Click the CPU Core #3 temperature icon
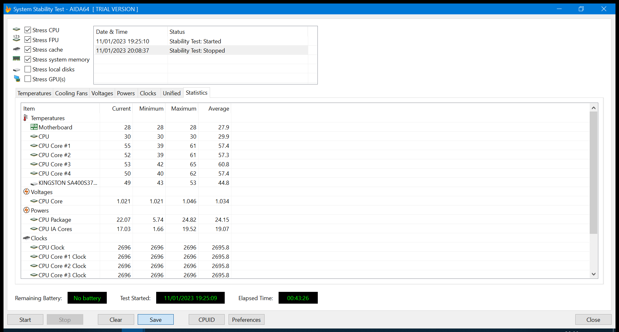This screenshot has width=619, height=332. pyautogui.click(x=34, y=164)
